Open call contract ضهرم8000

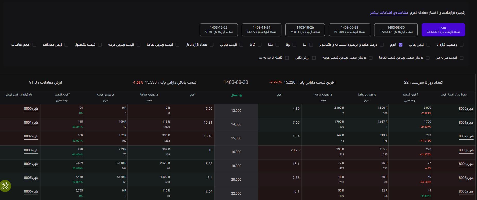coord(466,109)
